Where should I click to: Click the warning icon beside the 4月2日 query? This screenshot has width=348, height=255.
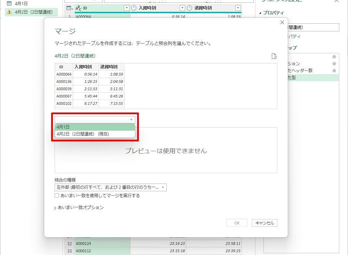point(9,12)
